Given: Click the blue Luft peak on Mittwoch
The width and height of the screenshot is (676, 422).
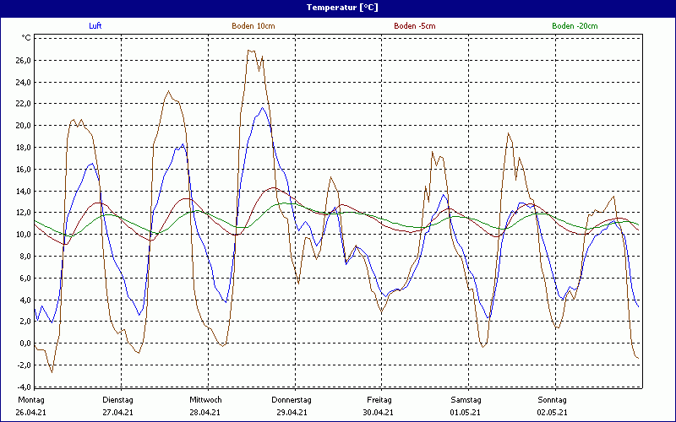Looking at the screenshot, I should [263, 108].
